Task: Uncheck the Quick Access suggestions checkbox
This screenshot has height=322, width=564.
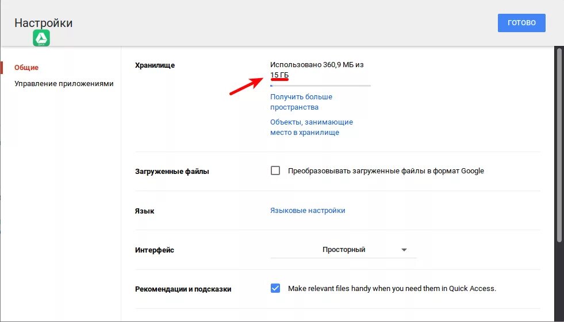Action: tap(275, 288)
